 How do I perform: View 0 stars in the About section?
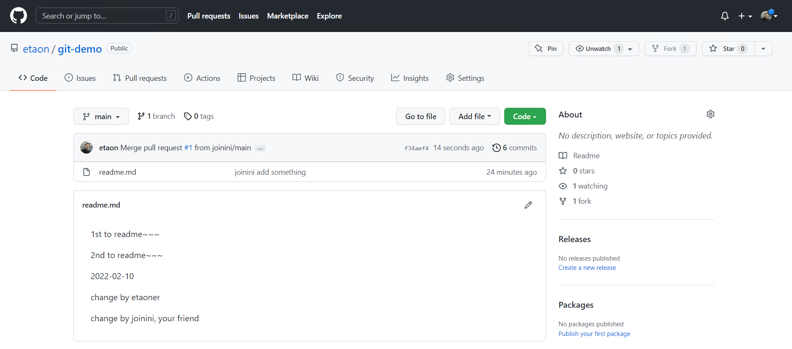click(x=577, y=171)
